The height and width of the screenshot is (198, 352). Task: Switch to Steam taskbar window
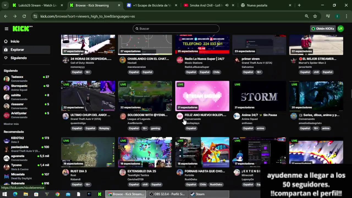(x=209, y=194)
